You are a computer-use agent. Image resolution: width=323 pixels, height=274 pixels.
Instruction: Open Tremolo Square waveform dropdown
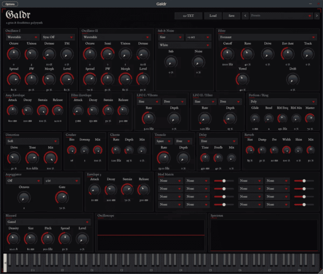coord(163,141)
